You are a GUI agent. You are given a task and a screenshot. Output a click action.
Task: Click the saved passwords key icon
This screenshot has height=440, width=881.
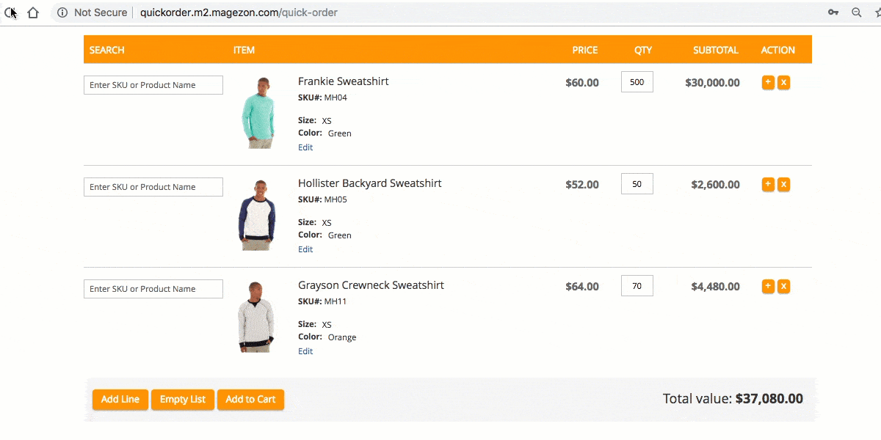click(833, 12)
